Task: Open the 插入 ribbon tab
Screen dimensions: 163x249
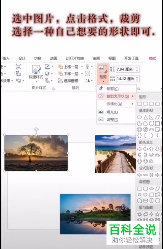Action: 6,58
